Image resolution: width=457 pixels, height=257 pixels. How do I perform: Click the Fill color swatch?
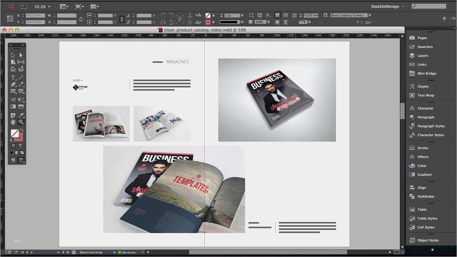click(14, 133)
